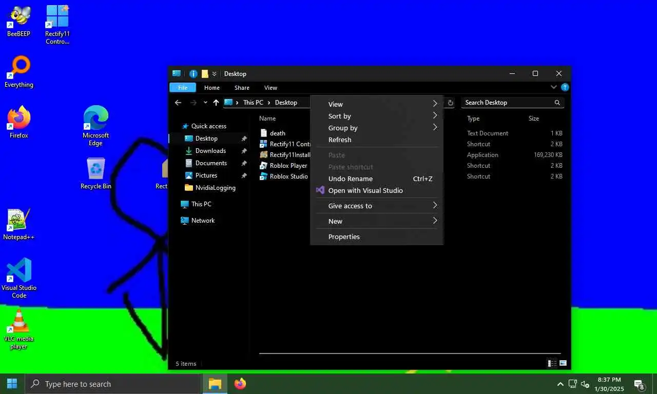Expand the quick access toolbar dropdown chevron
This screenshot has height=394, width=657.
pyautogui.click(x=215, y=74)
